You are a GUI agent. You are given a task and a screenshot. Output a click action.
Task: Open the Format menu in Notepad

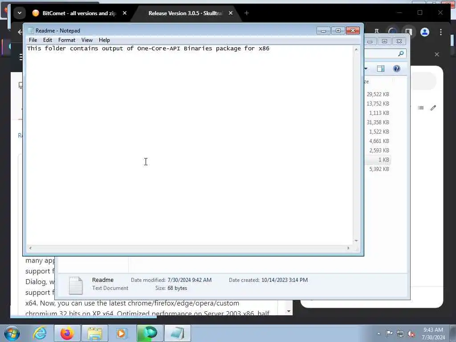click(67, 40)
